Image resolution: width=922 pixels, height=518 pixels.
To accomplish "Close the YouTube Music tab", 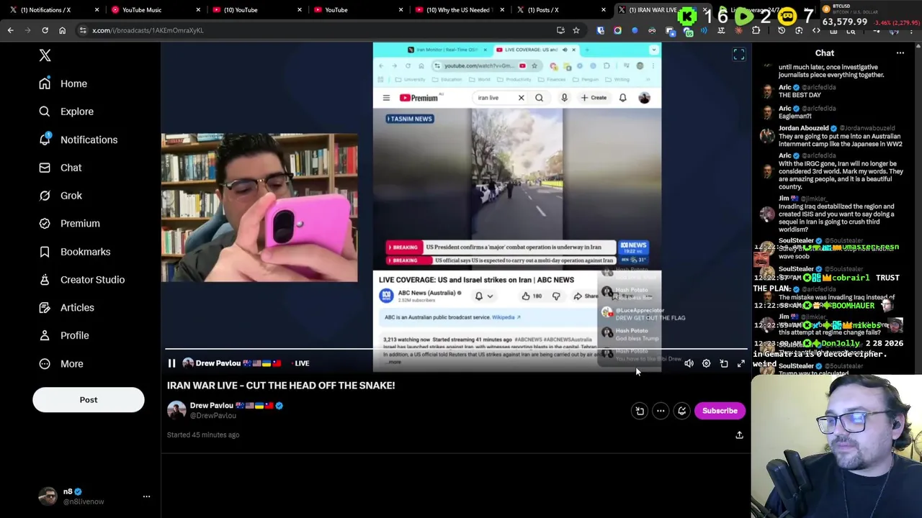I will click(198, 10).
